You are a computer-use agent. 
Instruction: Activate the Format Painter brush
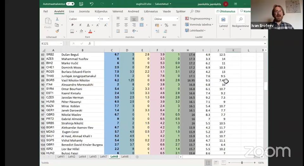click(57, 31)
